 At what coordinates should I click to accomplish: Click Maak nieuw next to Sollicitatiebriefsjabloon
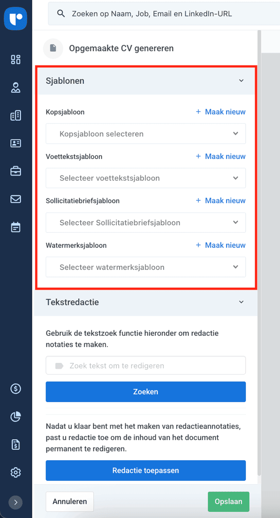pos(221,201)
